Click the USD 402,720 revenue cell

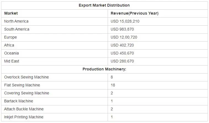pos(123,45)
